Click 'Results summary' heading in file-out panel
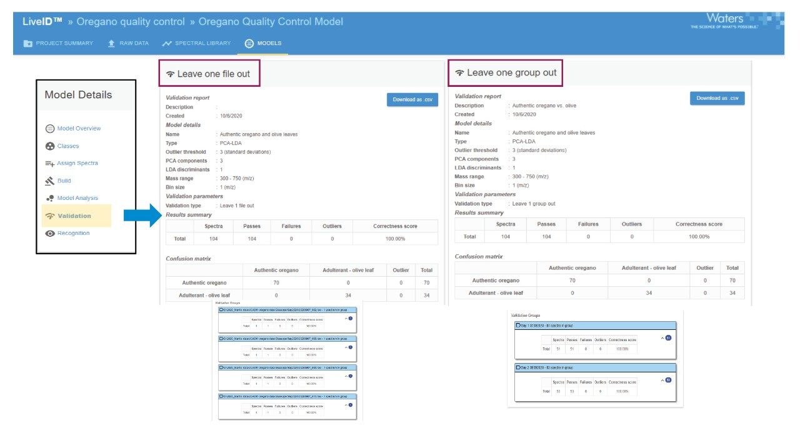This screenshot has width=800, height=433. pos(189,215)
